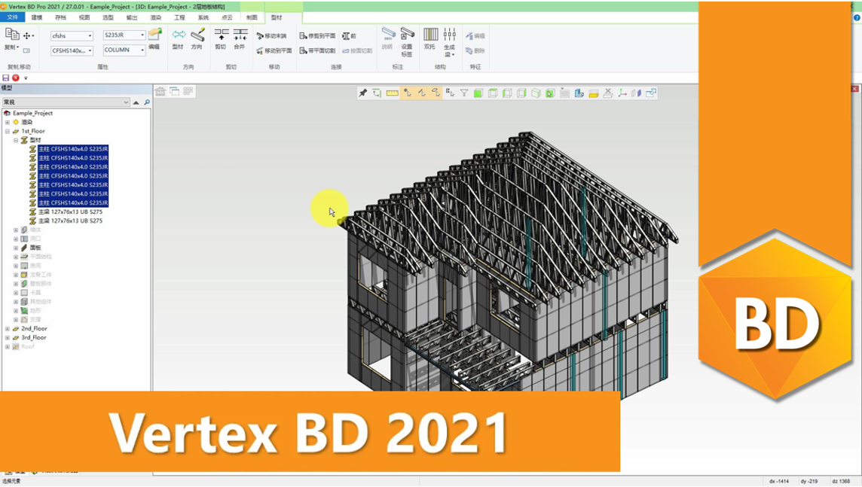Click the magnifier search icon in model panel
The image size is (862, 487).
click(x=147, y=102)
